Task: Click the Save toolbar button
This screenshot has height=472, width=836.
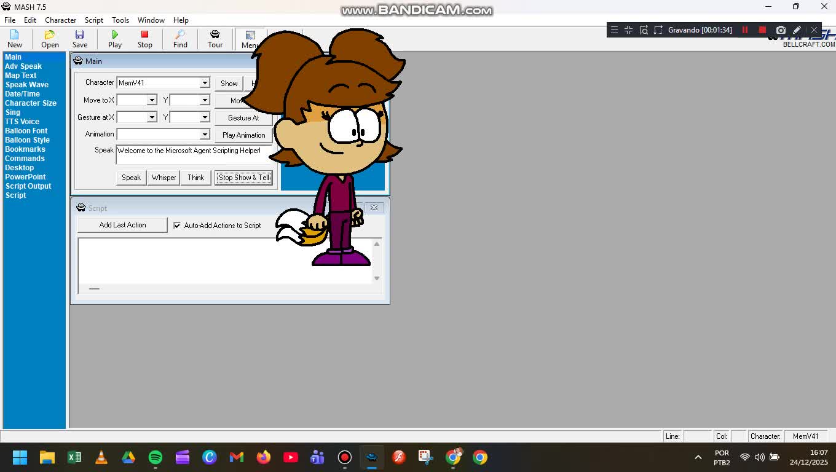Action: pos(80,39)
